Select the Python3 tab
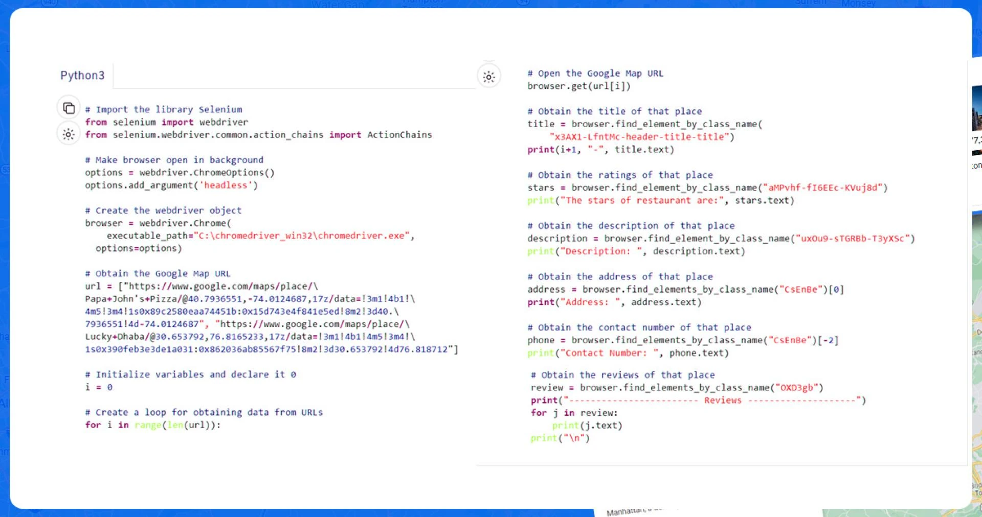The image size is (982, 517). (x=82, y=76)
